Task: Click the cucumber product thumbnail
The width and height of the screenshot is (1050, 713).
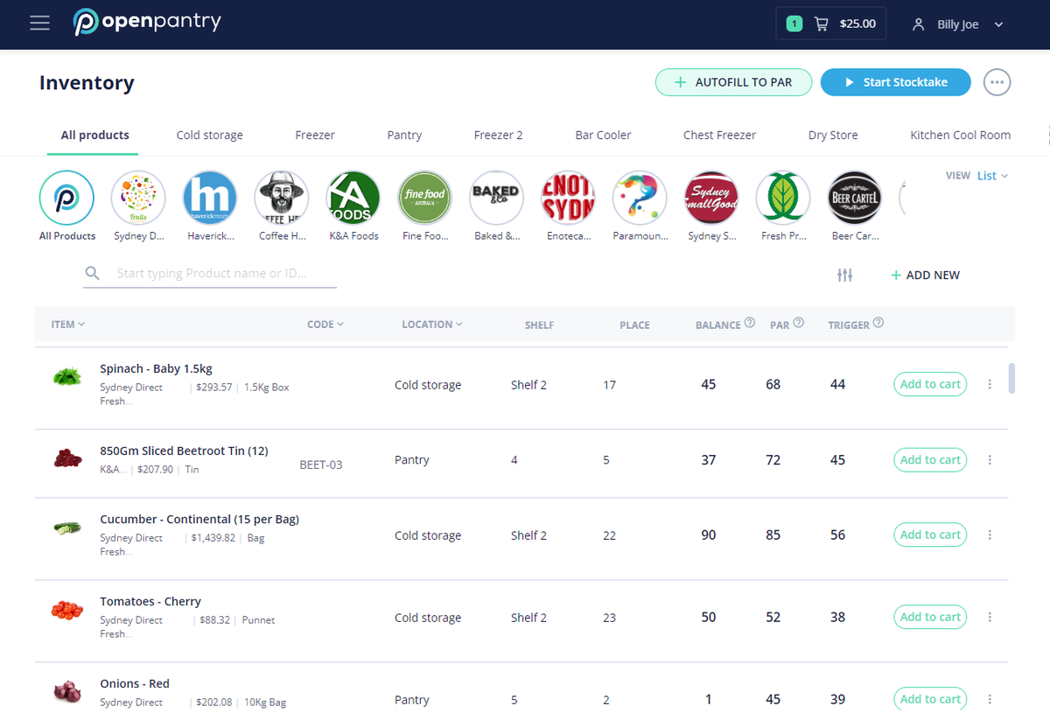Action: coord(66,528)
